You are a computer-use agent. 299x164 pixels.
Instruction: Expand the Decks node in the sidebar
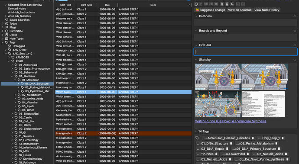[3, 35]
